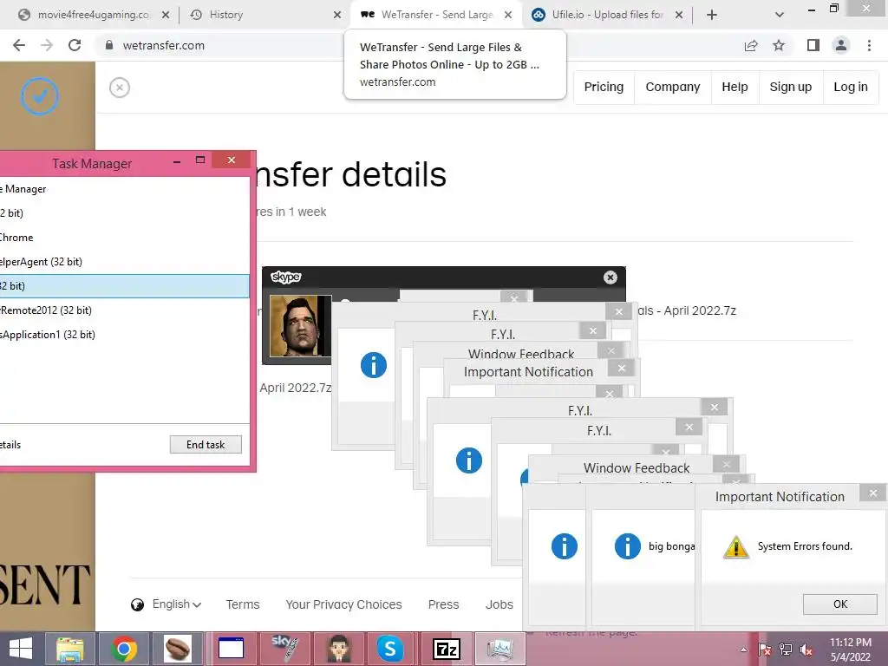Toggle details link in Task Manager
888x666 pixels.
pos(10,445)
